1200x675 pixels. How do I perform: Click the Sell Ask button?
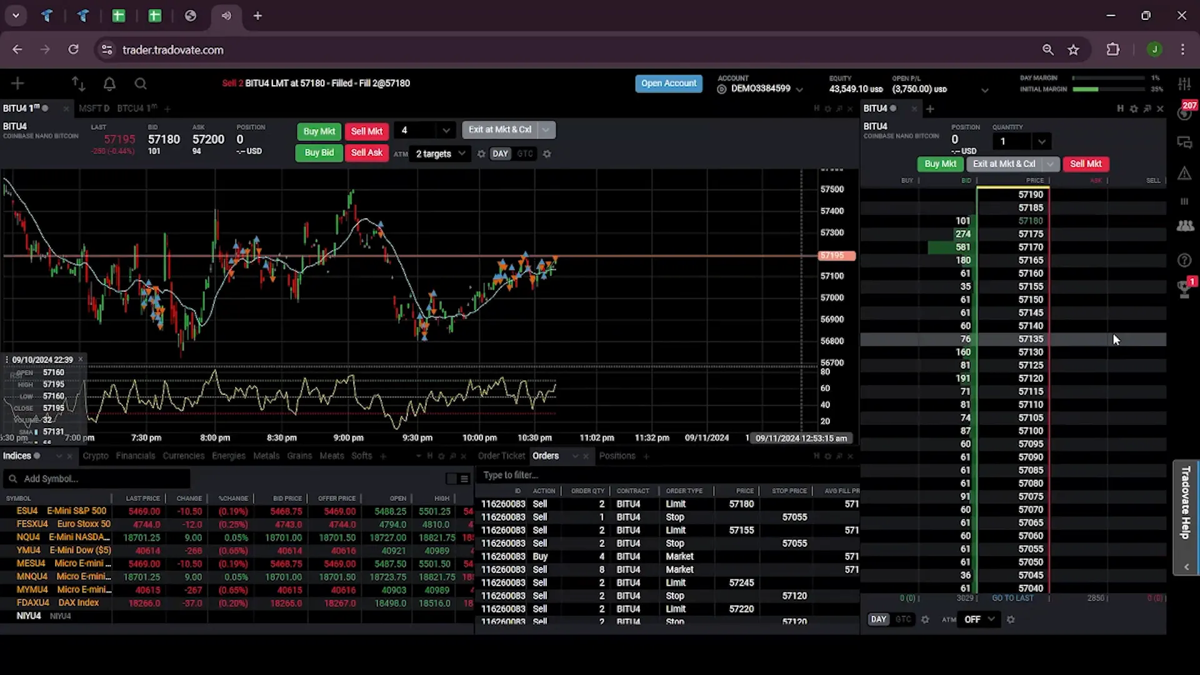click(x=367, y=152)
